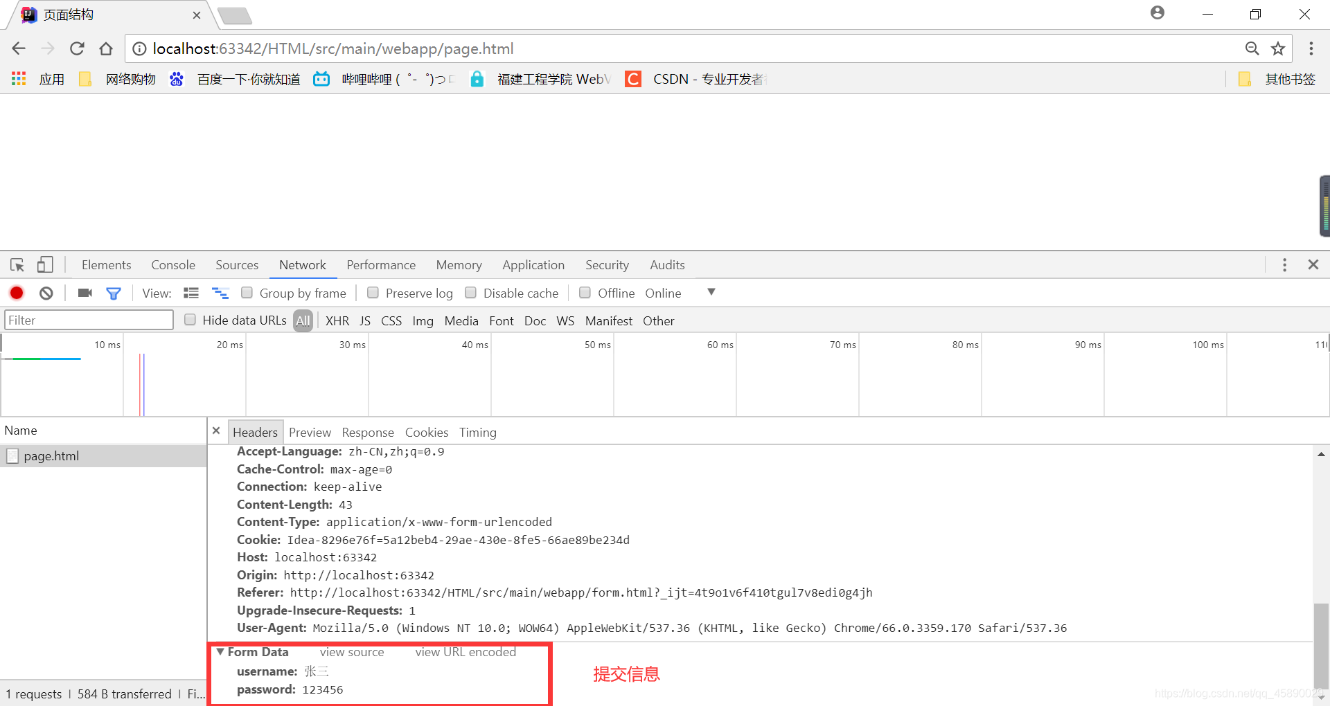Open the browser home page
The image size is (1330, 706).
[x=106, y=48]
